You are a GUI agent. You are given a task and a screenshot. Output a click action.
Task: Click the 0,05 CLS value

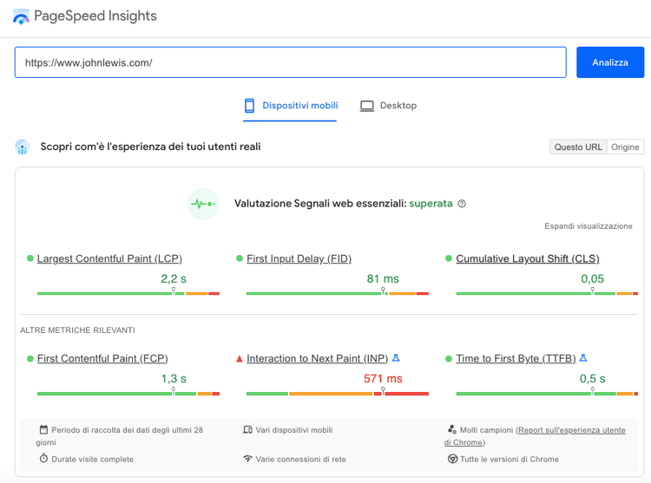[593, 279]
